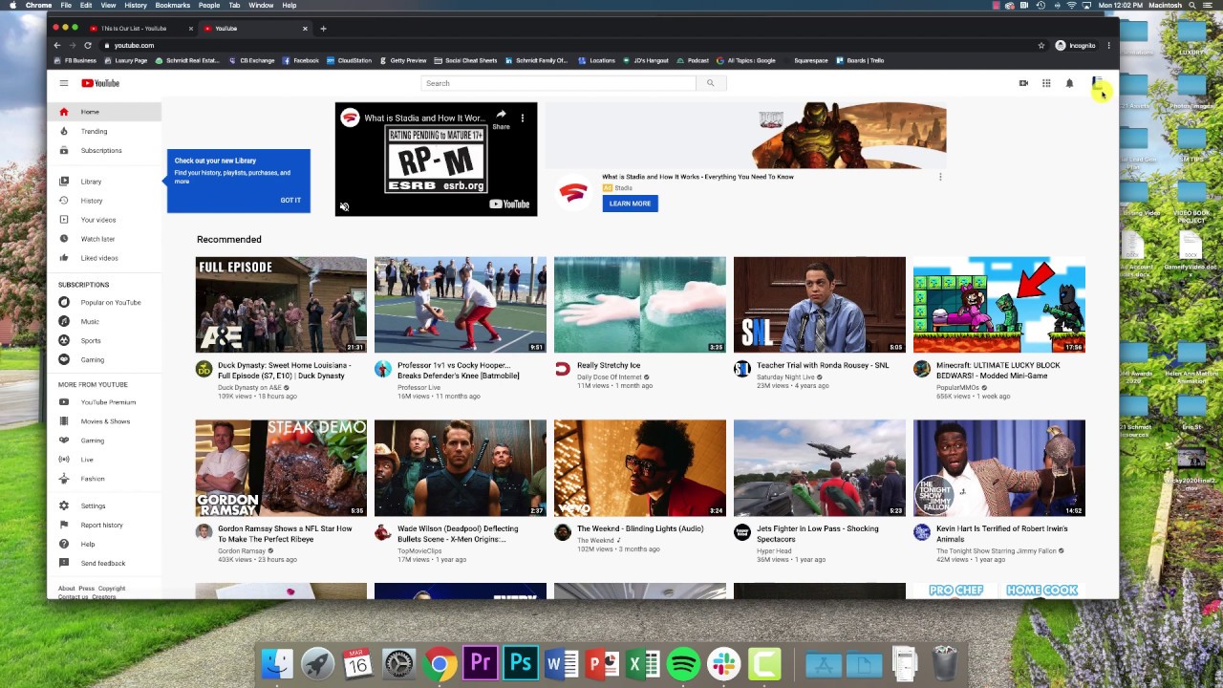This screenshot has width=1223, height=688.
Task: Open the Gordon Ramsay Steak Demo thumbnail
Action: pos(281,468)
